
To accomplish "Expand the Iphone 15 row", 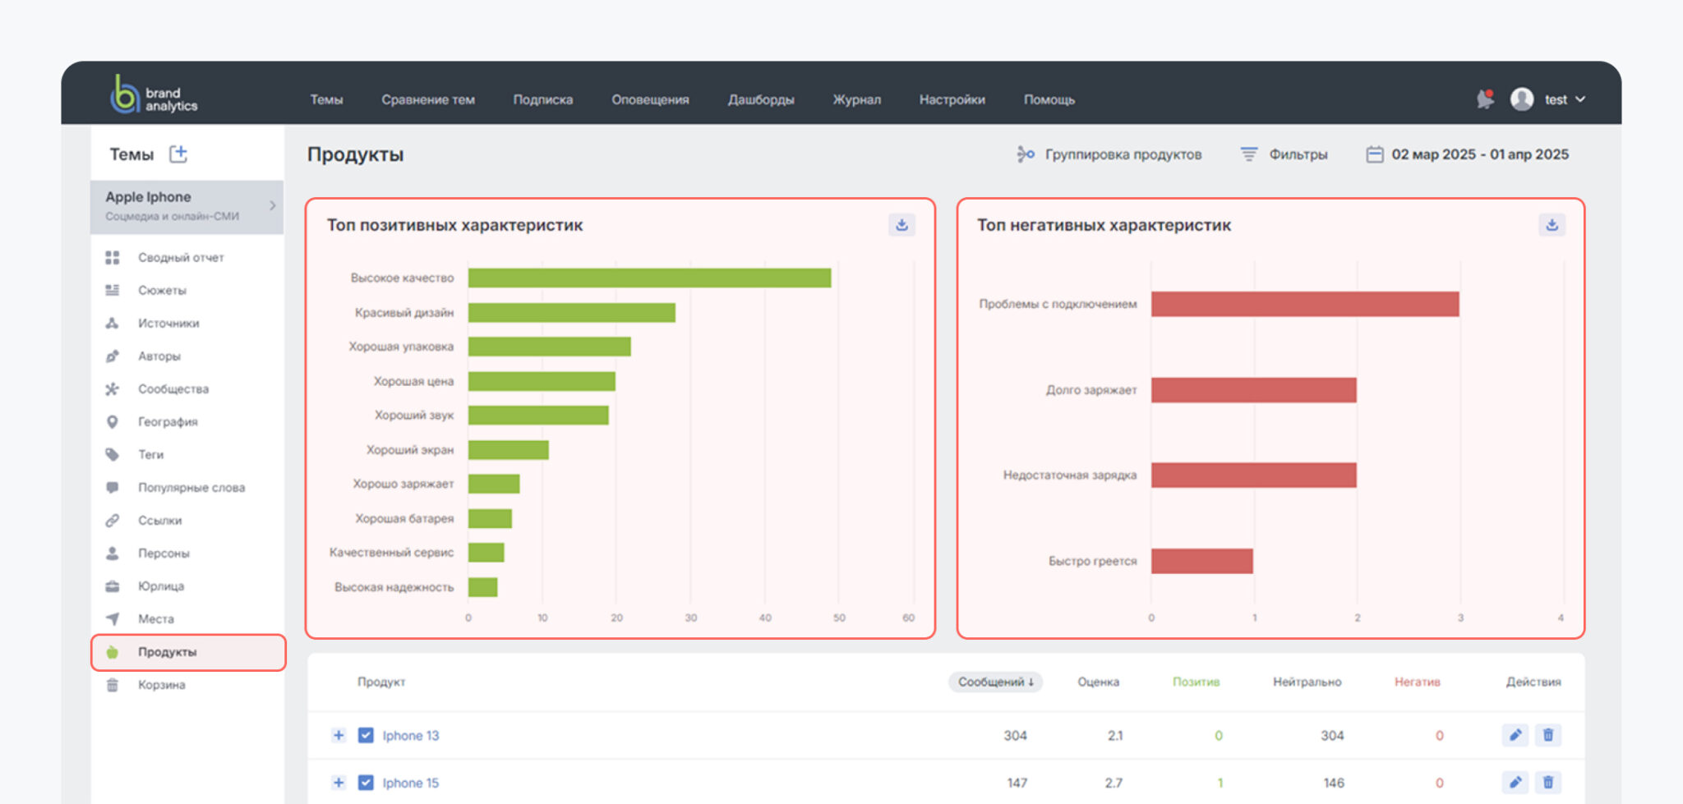I will 339,783.
